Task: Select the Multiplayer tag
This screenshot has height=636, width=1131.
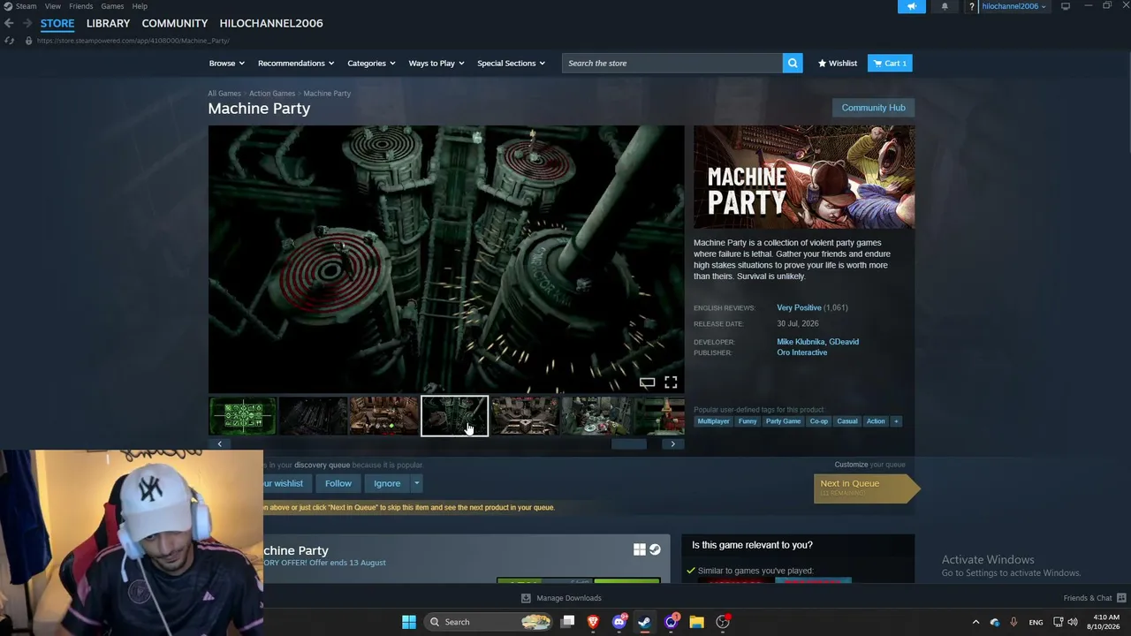Action: [x=713, y=421]
